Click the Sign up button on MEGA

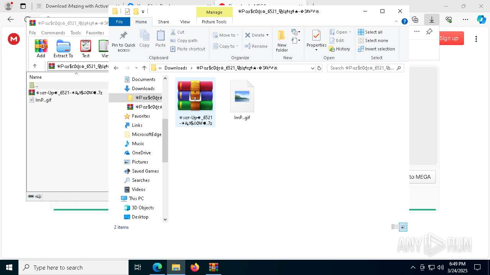point(449,38)
